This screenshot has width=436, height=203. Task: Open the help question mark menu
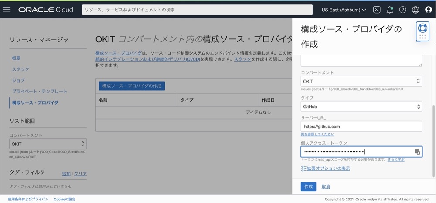coord(402,10)
